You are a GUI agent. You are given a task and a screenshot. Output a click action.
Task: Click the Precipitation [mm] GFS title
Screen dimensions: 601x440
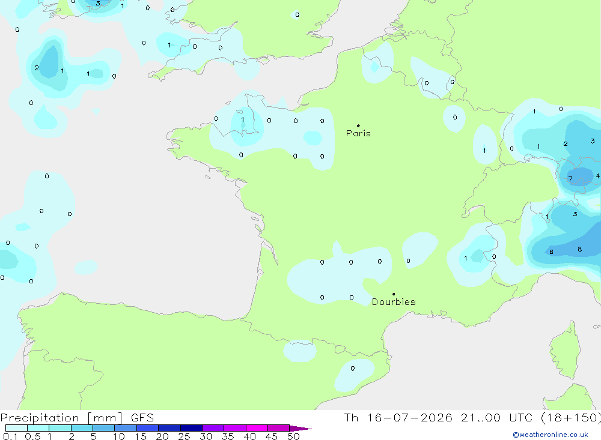click(77, 417)
